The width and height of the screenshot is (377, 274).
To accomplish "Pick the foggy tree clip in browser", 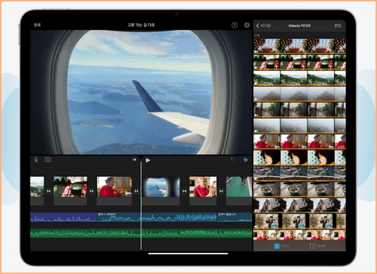I will [x=299, y=94].
